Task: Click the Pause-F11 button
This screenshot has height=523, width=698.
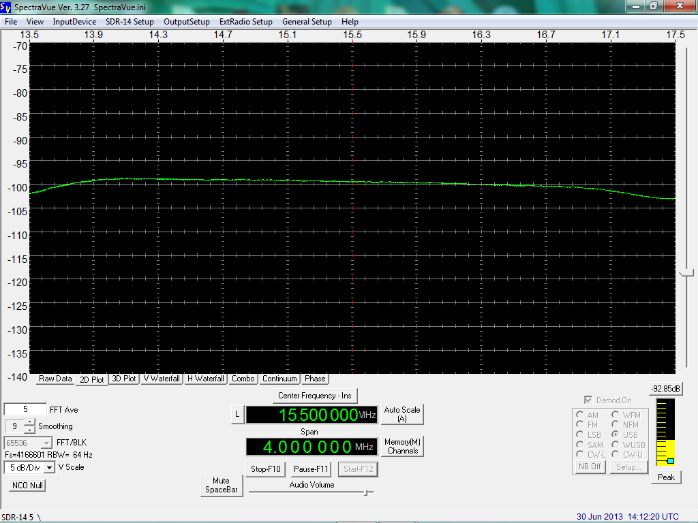Action: point(311,469)
